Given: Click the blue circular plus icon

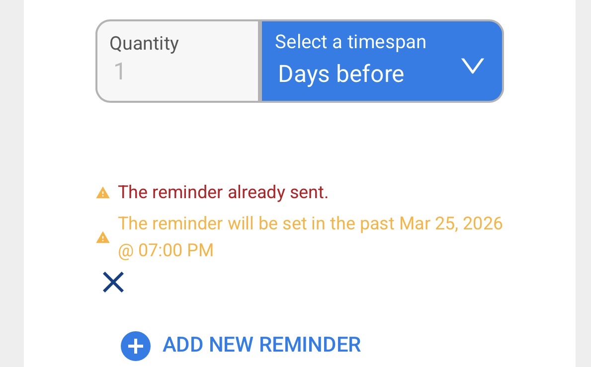Looking at the screenshot, I should coord(135,346).
